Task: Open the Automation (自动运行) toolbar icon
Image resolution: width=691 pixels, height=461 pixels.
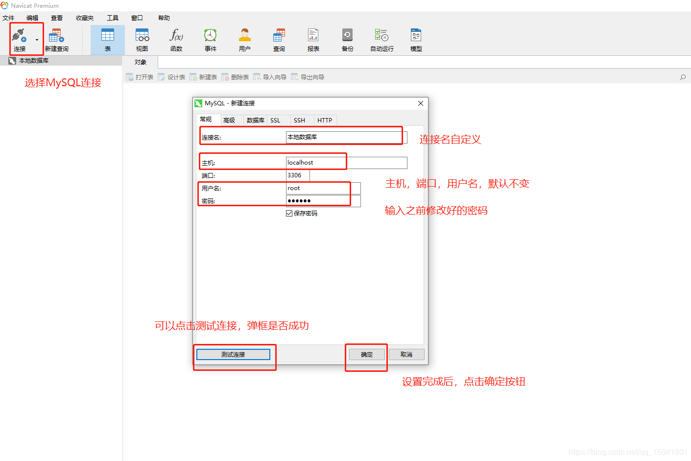Action: pos(382,40)
